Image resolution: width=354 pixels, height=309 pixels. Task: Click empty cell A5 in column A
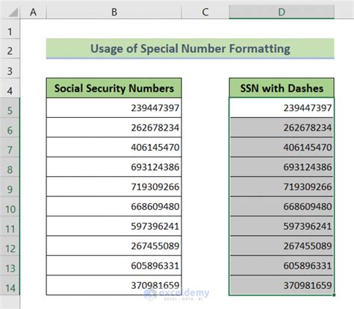33,107
